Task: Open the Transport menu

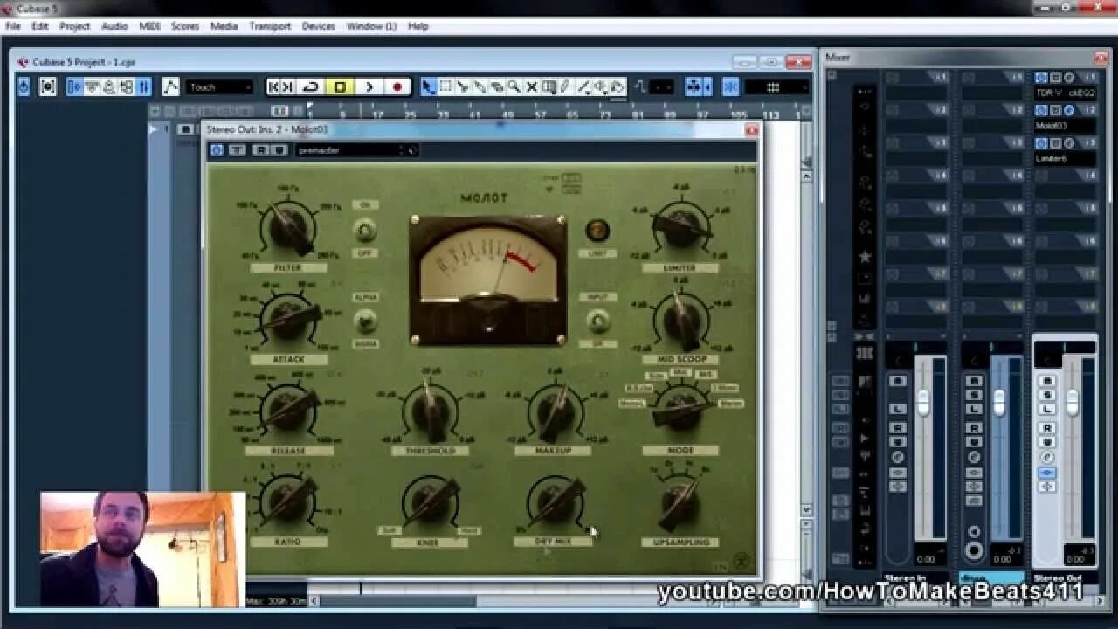Action: pos(270,26)
